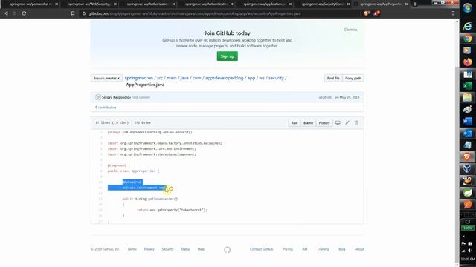Open the Training footer link

tap(323, 249)
